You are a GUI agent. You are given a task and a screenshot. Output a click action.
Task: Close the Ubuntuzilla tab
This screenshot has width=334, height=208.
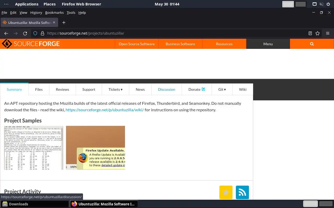pyautogui.click(x=54, y=22)
